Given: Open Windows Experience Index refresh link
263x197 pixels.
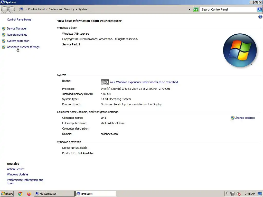Looking at the screenshot, I should click(144, 82).
